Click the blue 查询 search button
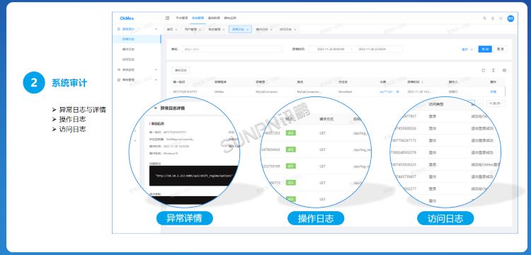The image size is (531, 255). coord(485,49)
